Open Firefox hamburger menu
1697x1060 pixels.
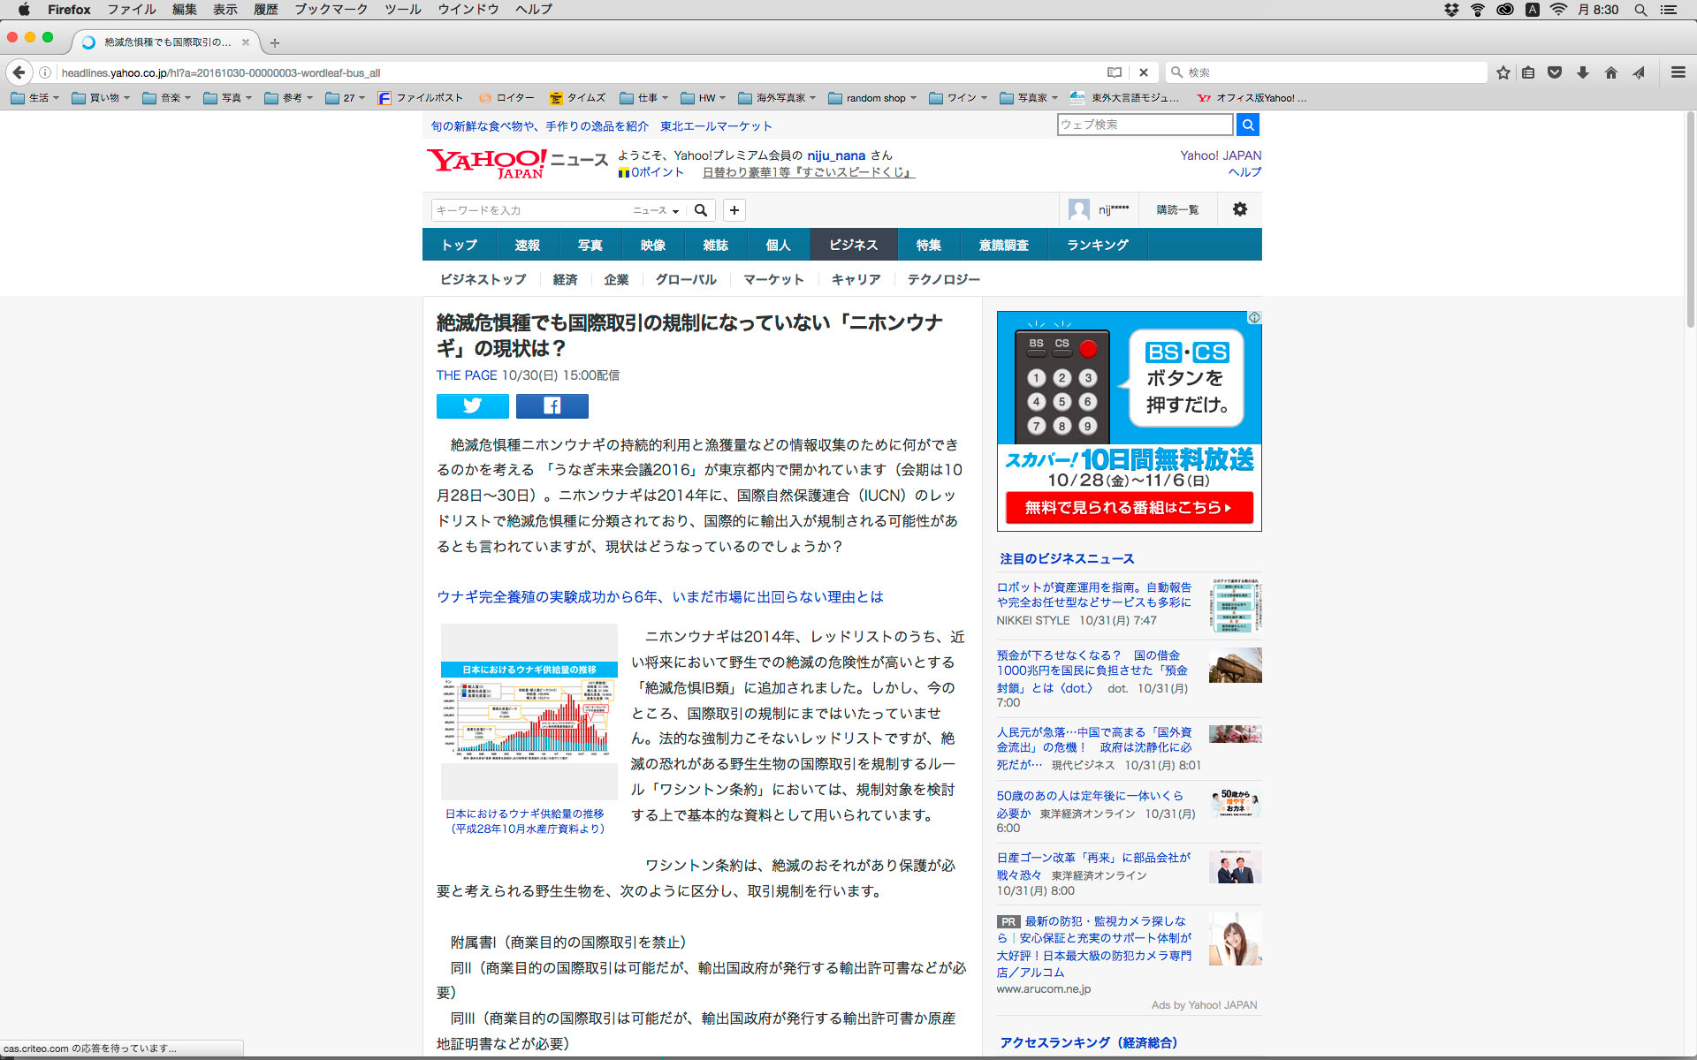pos(1678,72)
